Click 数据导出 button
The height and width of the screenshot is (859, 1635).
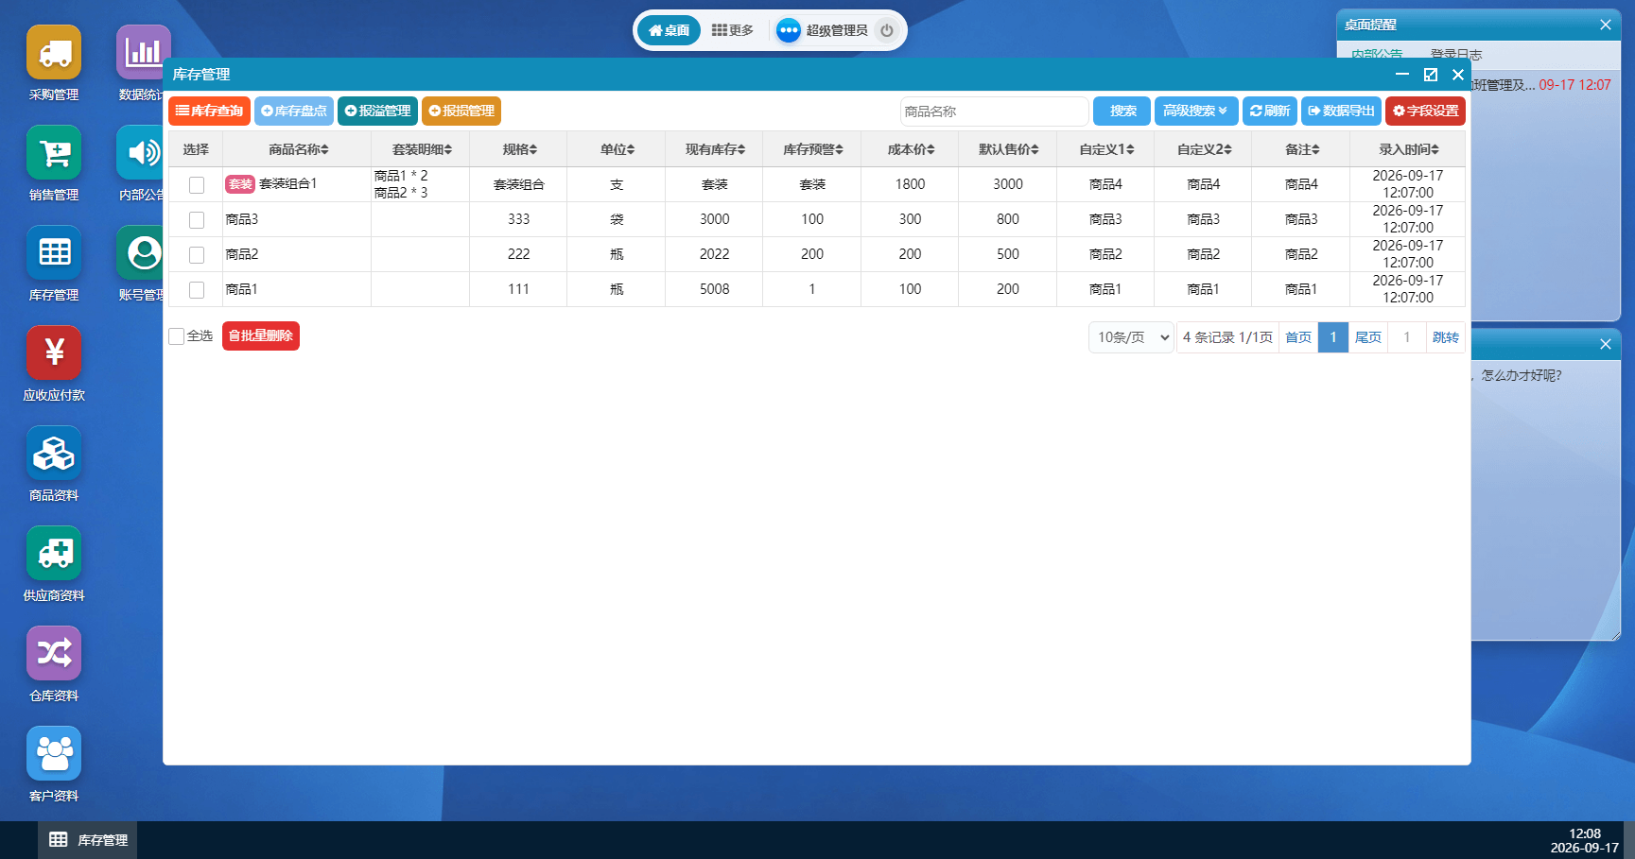pos(1341,112)
